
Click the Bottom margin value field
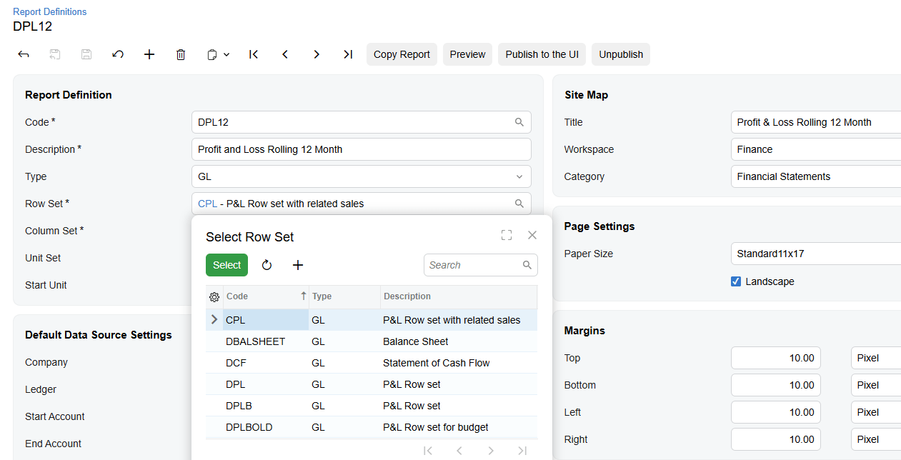776,385
